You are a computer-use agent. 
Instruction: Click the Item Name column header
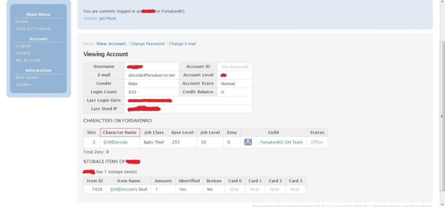pyautogui.click(x=129, y=181)
